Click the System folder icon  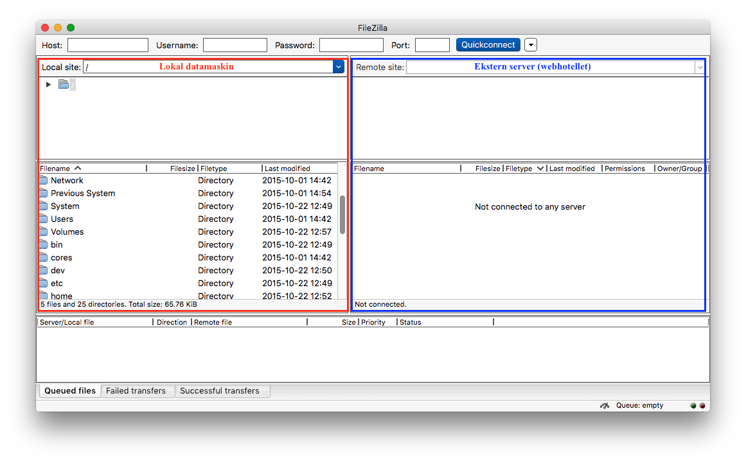pyautogui.click(x=44, y=206)
